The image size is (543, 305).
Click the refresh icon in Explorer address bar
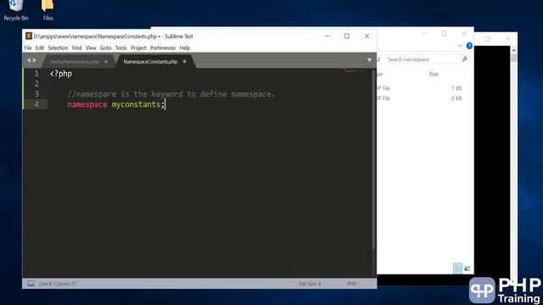click(x=378, y=59)
